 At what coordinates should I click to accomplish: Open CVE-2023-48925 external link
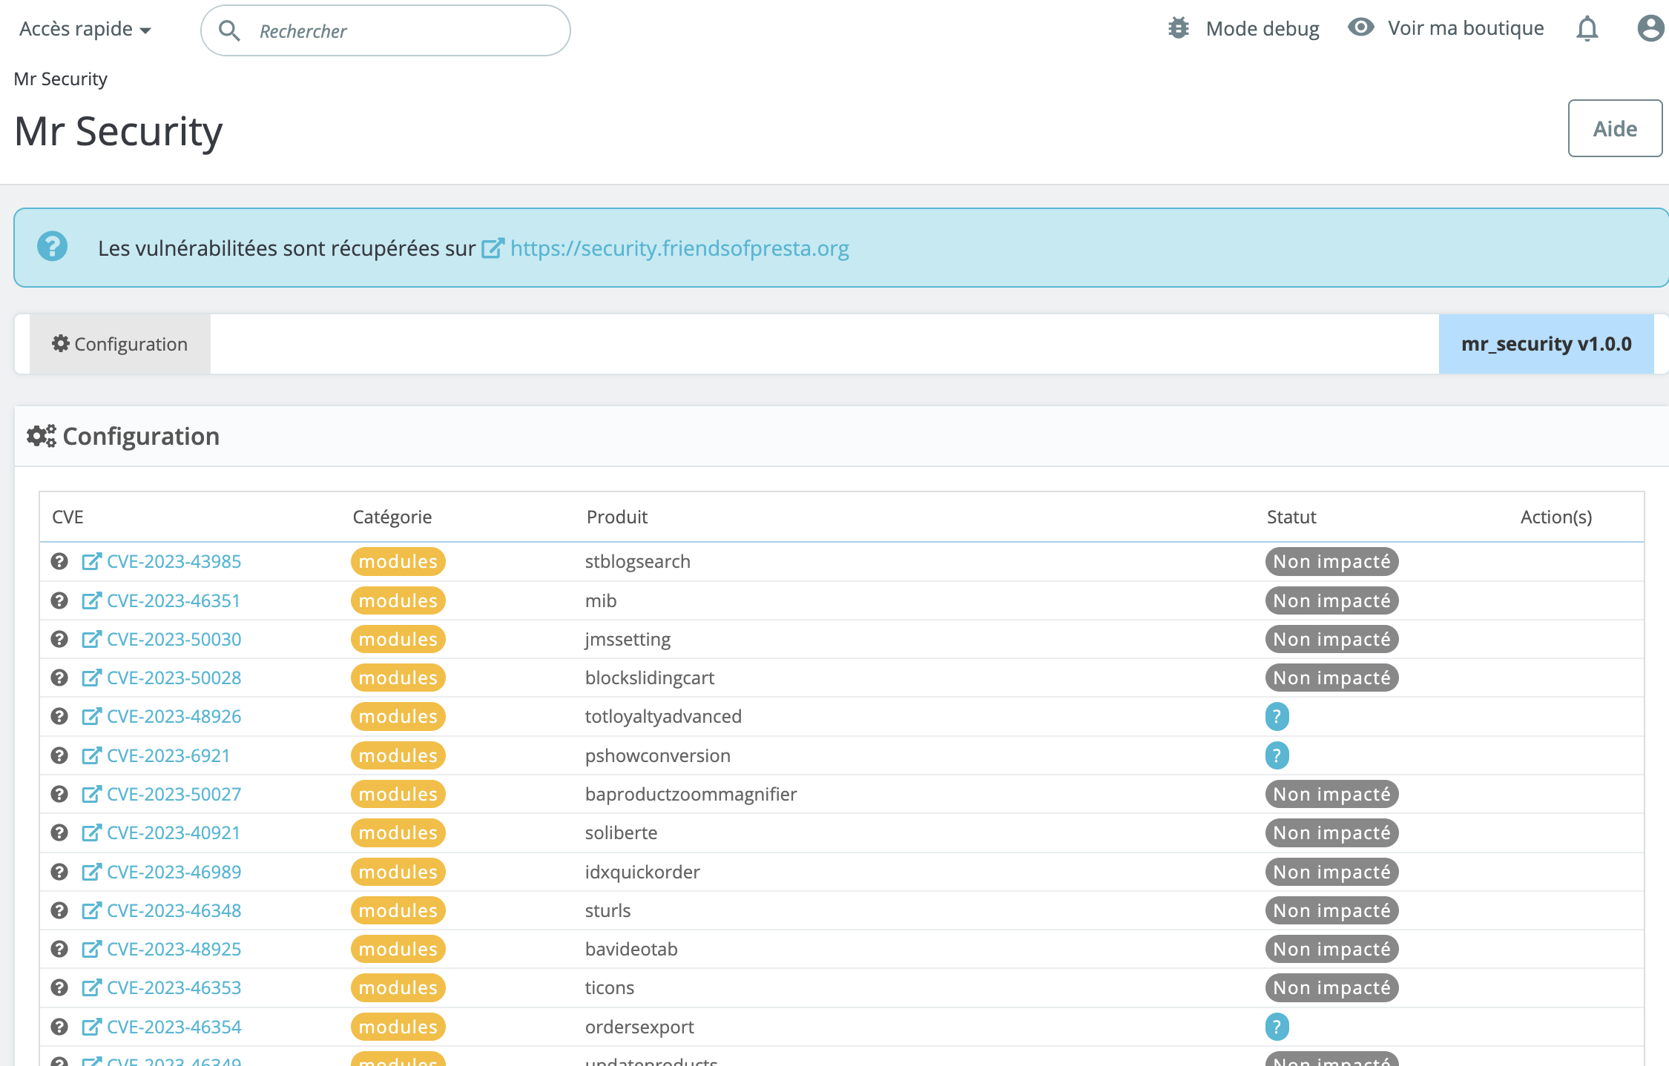174,949
